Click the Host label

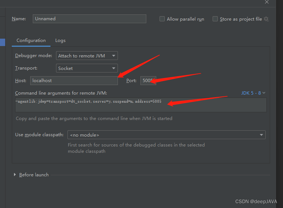pyautogui.click(x=21, y=81)
